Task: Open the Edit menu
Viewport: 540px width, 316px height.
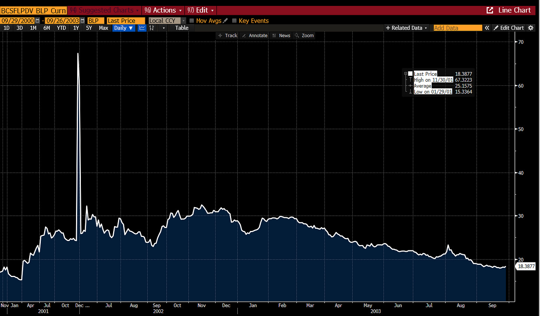Action: pyautogui.click(x=201, y=10)
